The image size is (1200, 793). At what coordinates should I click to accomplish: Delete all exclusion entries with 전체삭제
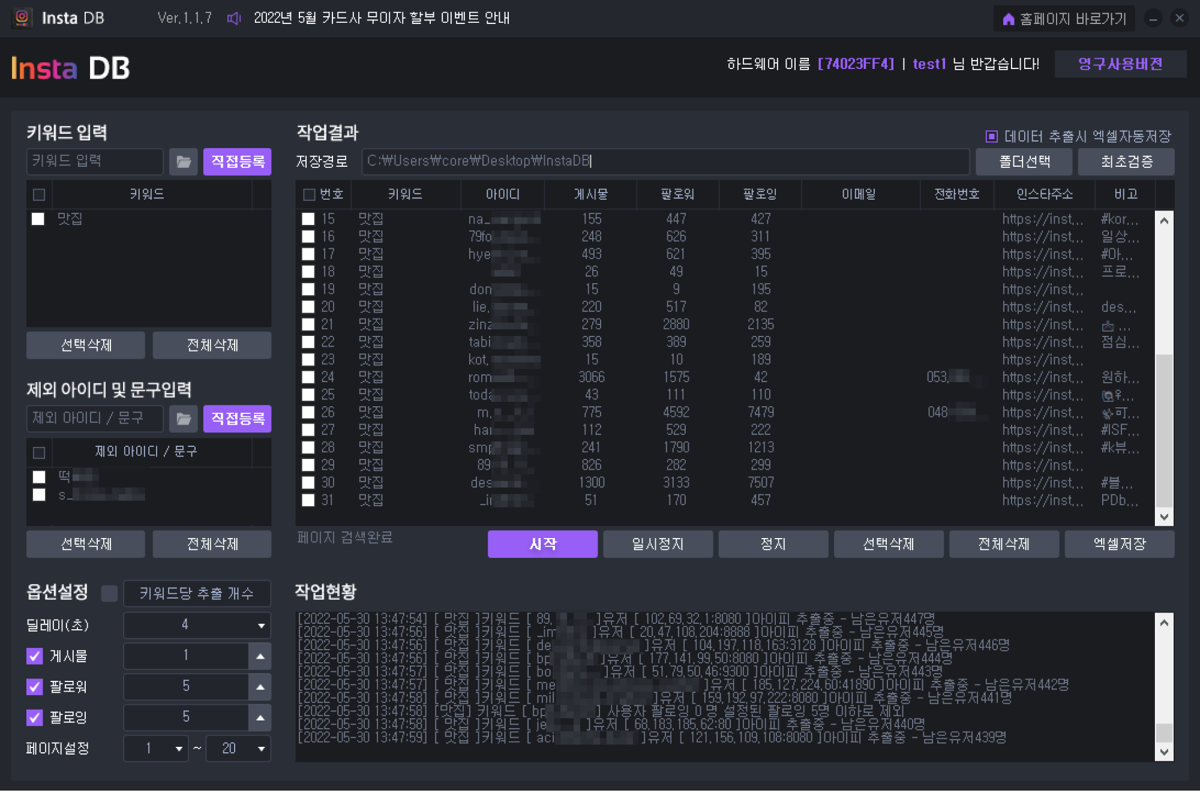(212, 545)
